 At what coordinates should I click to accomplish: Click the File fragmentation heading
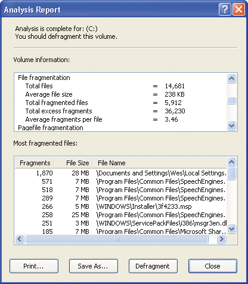44,78
